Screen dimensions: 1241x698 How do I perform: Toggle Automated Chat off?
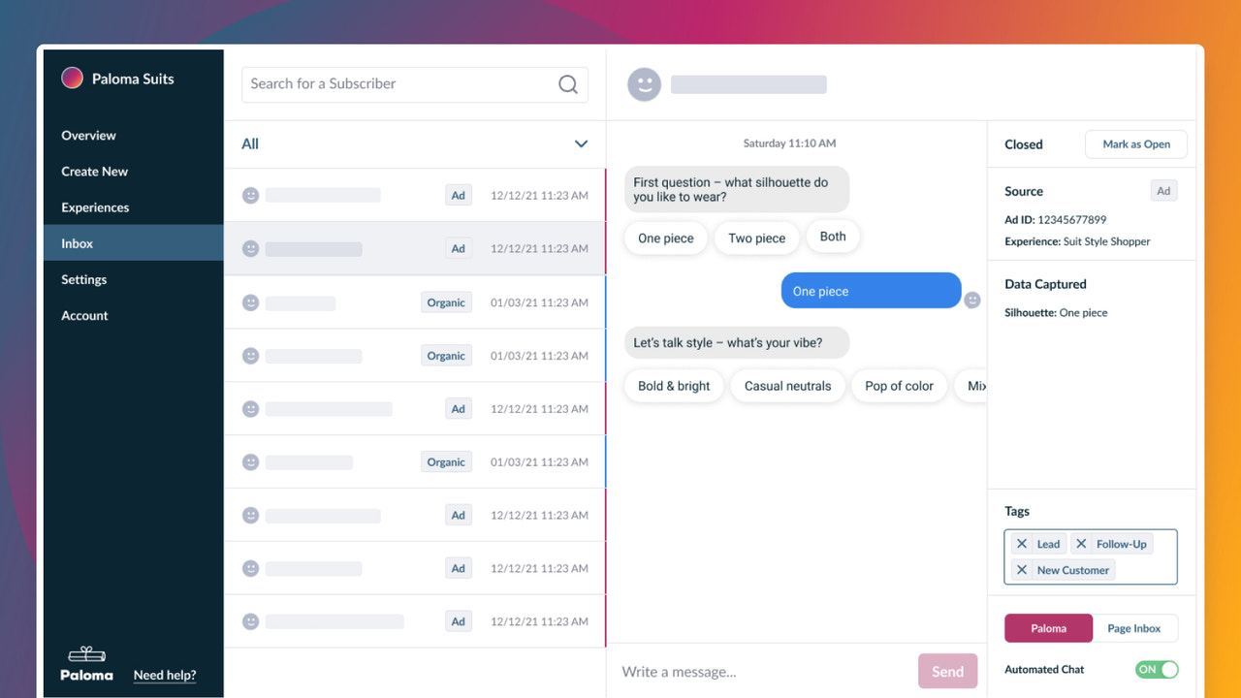pos(1156,669)
